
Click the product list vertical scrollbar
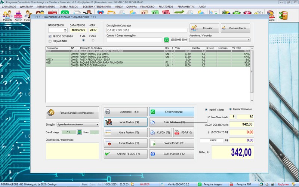pyautogui.click(x=252, y=75)
